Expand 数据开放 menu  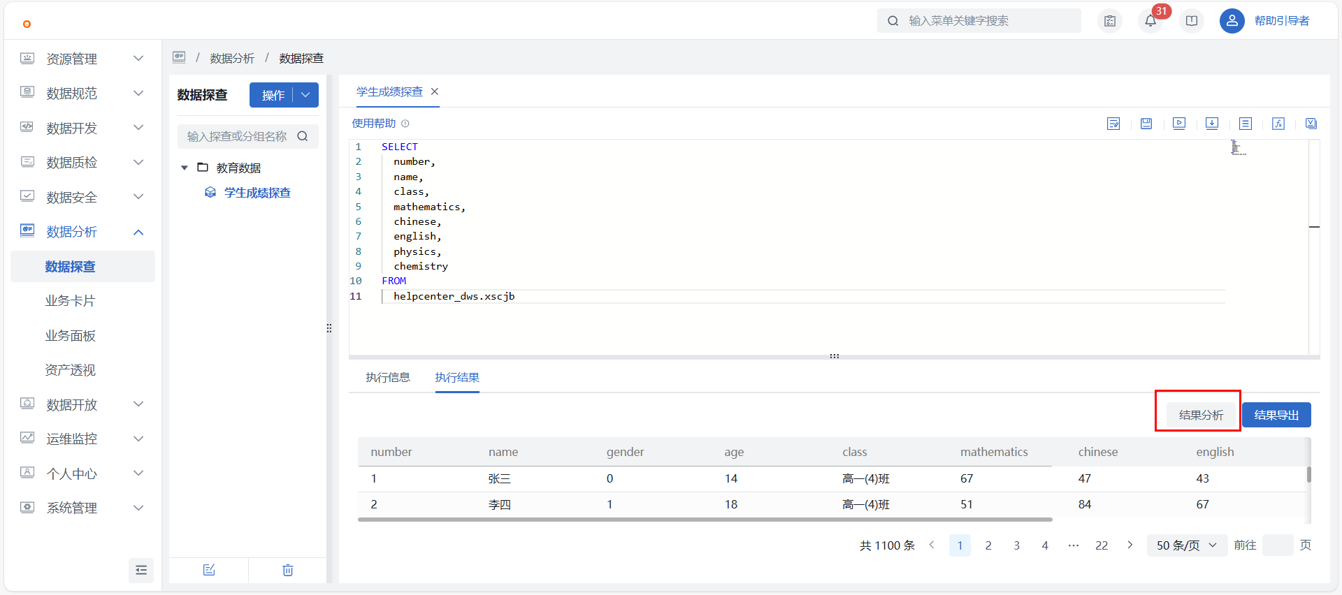point(138,404)
